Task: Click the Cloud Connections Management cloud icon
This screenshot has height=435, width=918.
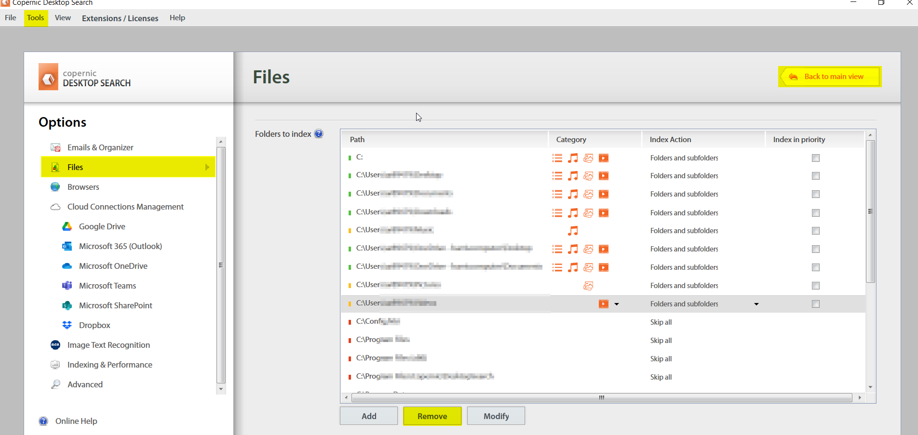Action: tap(55, 207)
